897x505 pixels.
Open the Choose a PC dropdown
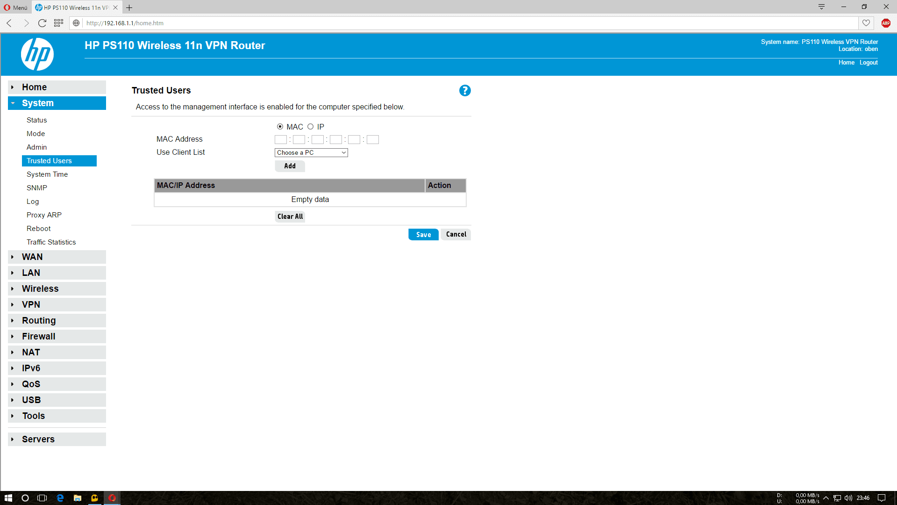click(x=311, y=153)
